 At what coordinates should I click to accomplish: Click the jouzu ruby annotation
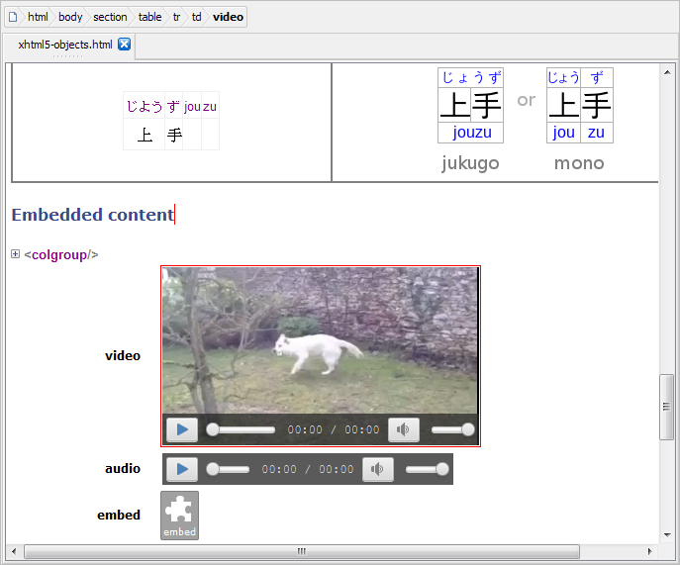(472, 133)
